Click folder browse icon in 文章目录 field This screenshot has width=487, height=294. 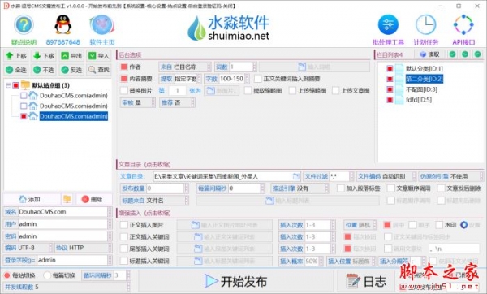point(296,176)
